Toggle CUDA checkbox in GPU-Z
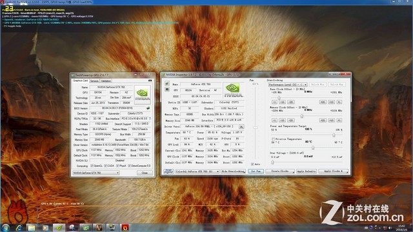 pos(105,166)
